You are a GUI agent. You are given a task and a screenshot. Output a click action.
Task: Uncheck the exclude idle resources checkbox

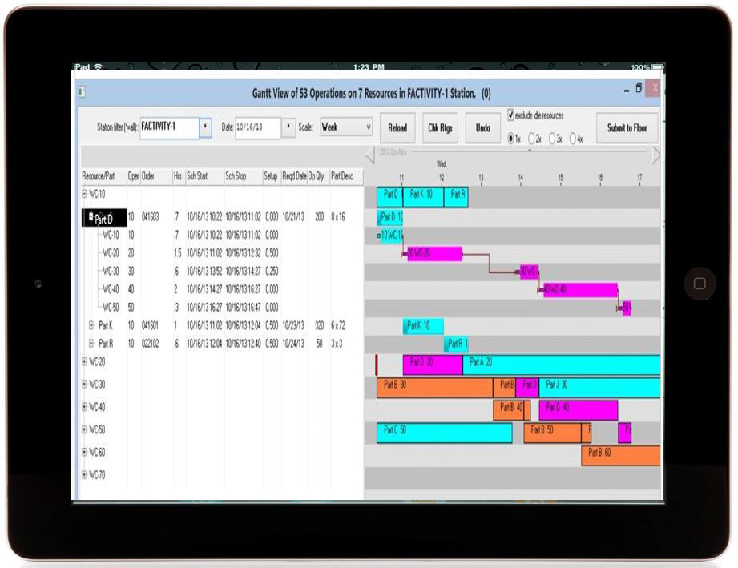coord(511,115)
